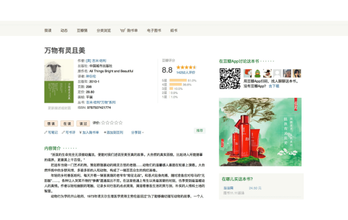This screenshot has width=348, height=220.
Task: Open the 纸书 nav item
Action: (x=174, y=31)
